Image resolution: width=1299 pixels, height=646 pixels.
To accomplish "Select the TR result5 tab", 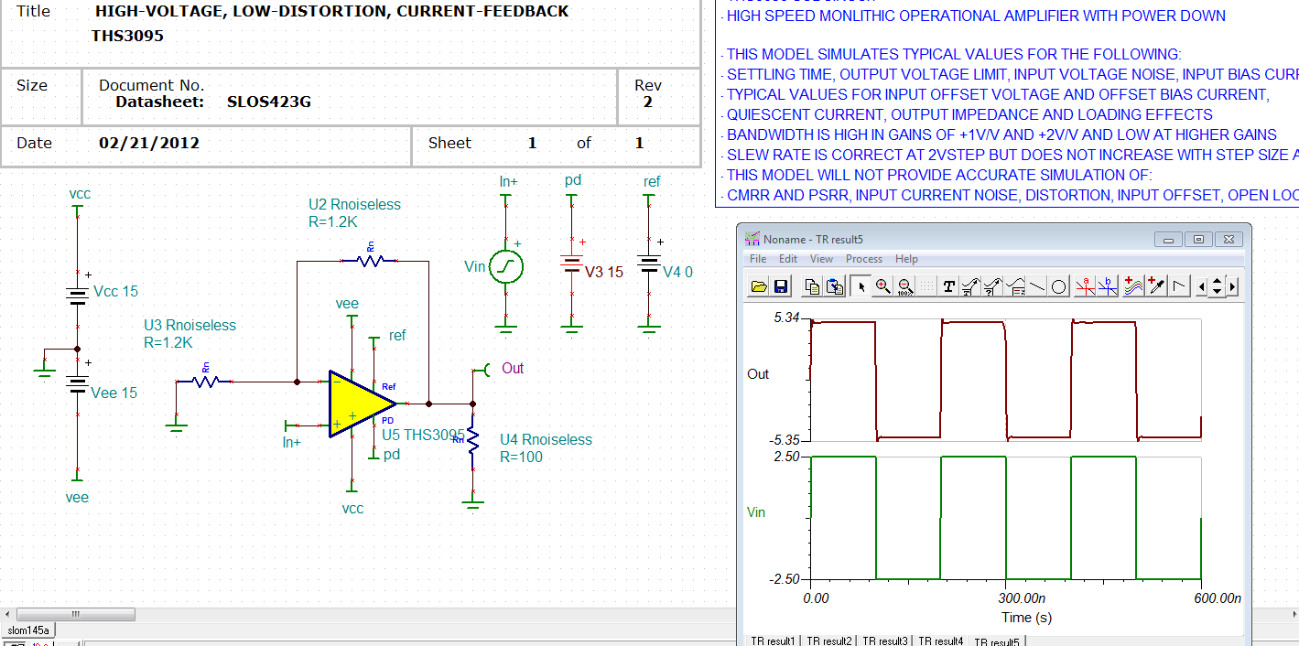I will click(998, 641).
